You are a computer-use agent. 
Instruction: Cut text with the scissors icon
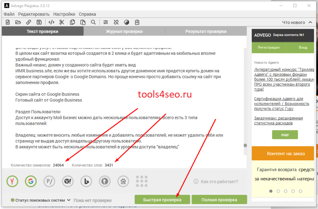click(x=62, y=22)
